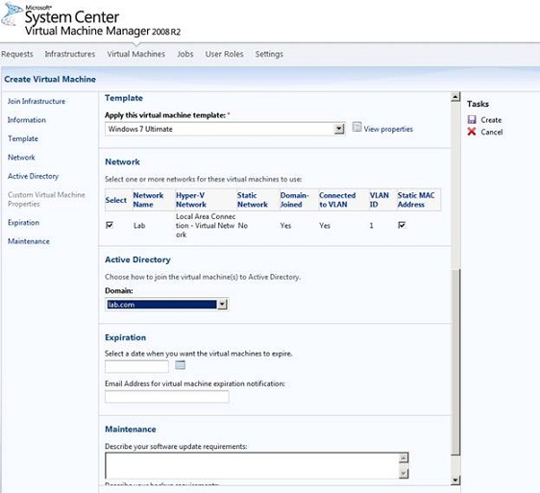Jump to Active Directory sidebar link
Viewport: 540px width, 493px height.
coord(33,176)
